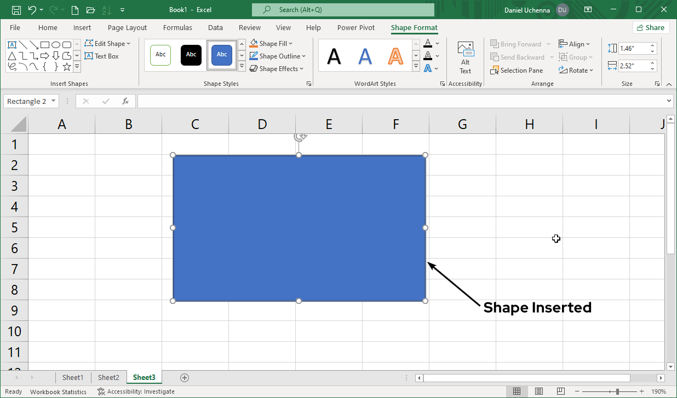677x398 pixels.
Task: Switch to Normal view in status bar
Action: 517,391
